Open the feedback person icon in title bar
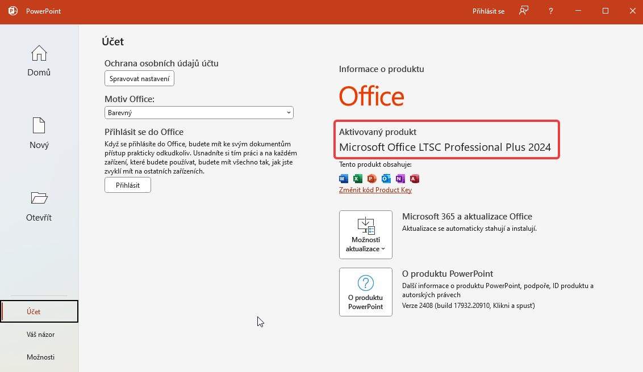Image resolution: width=643 pixels, height=372 pixels. coord(523,11)
